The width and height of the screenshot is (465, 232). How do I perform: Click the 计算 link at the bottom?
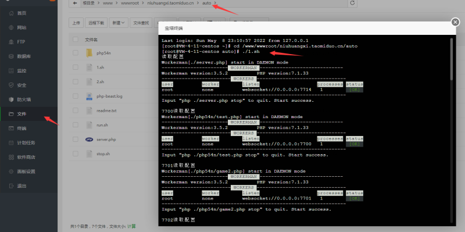click(x=131, y=226)
